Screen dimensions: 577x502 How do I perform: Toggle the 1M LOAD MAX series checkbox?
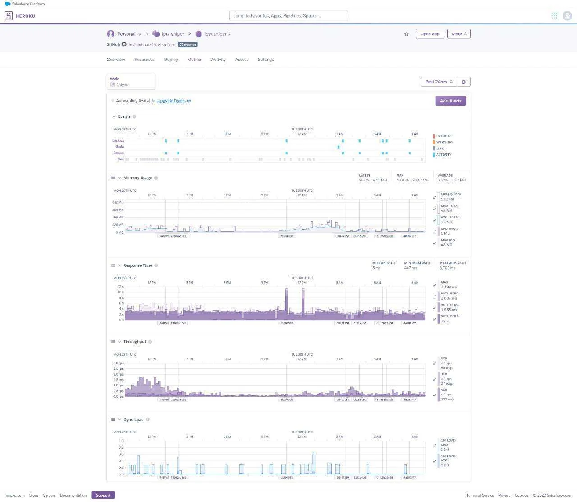click(435, 446)
